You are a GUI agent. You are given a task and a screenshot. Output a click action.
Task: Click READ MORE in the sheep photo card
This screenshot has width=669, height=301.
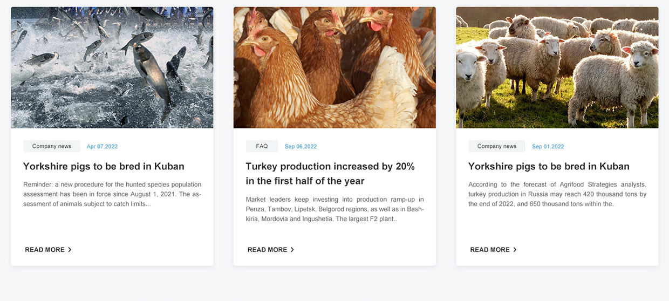(490, 250)
